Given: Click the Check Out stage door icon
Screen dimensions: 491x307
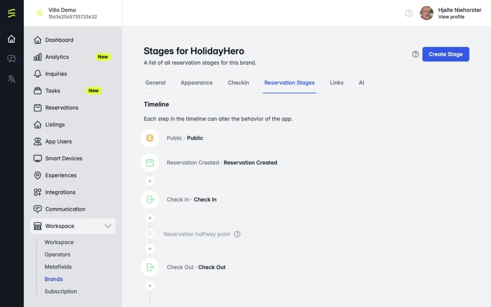Looking at the screenshot, I should [150, 267].
